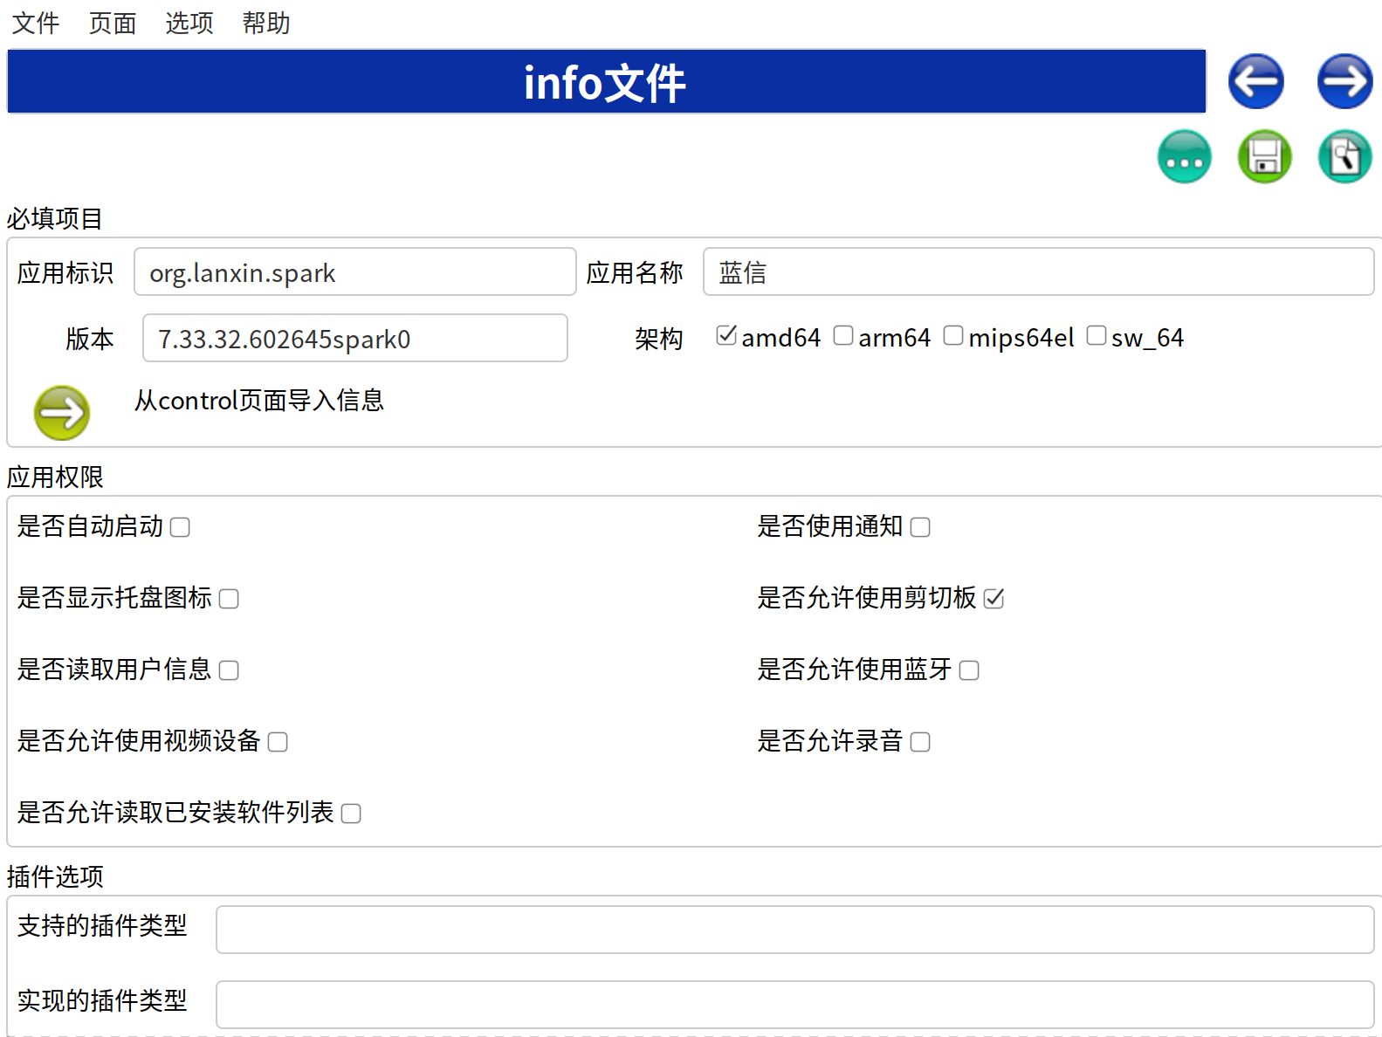
Task: Toggle the 是否使用通知 checkbox
Action: coord(920,527)
